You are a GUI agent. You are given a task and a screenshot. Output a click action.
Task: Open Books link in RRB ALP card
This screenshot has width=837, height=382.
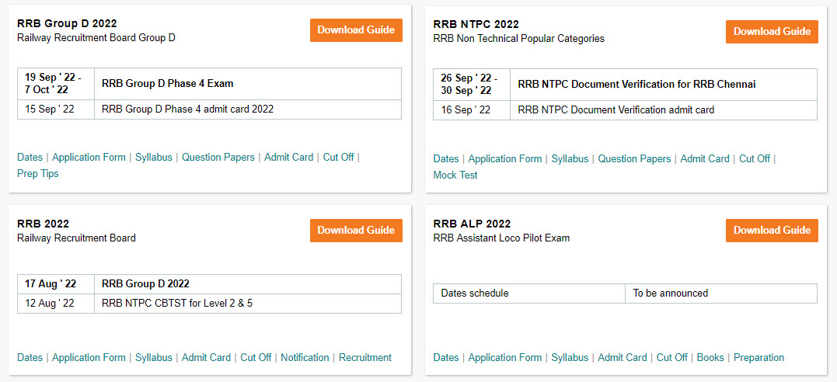click(x=710, y=358)
